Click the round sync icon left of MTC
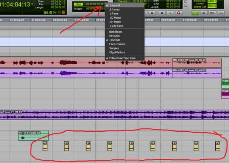 click(x=204, y=13)
